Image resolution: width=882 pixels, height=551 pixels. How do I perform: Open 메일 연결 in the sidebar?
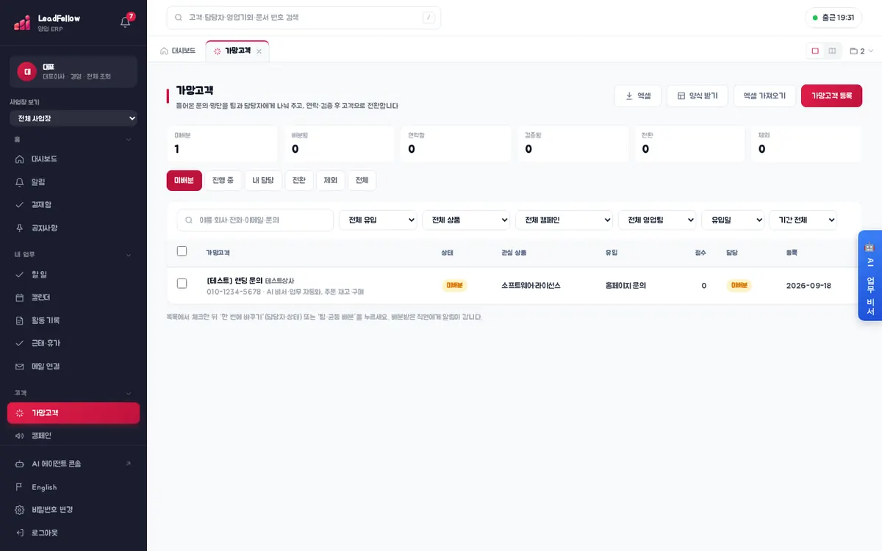(x=73, y=366)
